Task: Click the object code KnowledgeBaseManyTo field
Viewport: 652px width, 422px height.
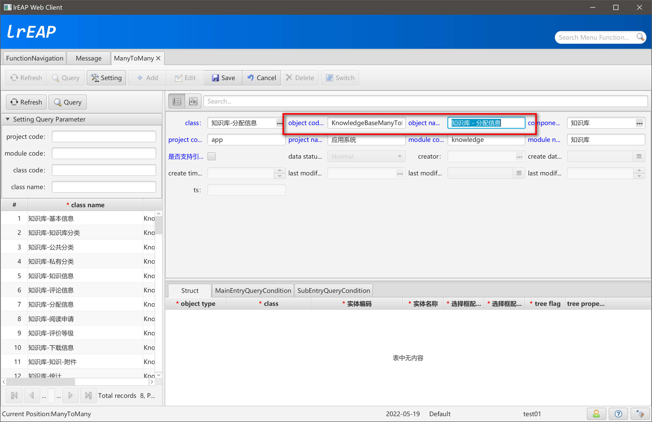Action: click(x=366, y=123)
